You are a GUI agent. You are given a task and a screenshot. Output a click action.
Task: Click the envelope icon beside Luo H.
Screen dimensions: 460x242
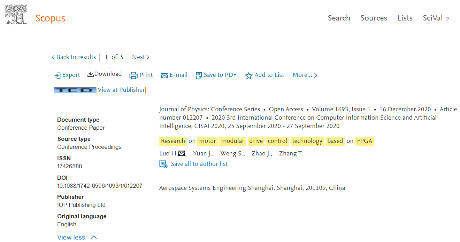tap(182, 153)
